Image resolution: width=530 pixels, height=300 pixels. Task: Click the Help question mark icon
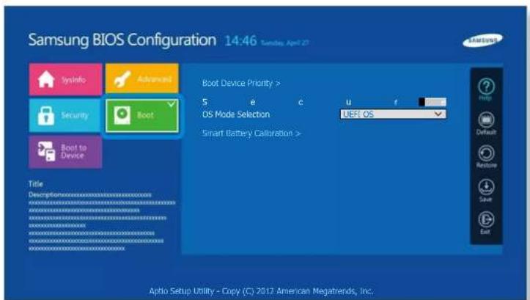(486, 87)
